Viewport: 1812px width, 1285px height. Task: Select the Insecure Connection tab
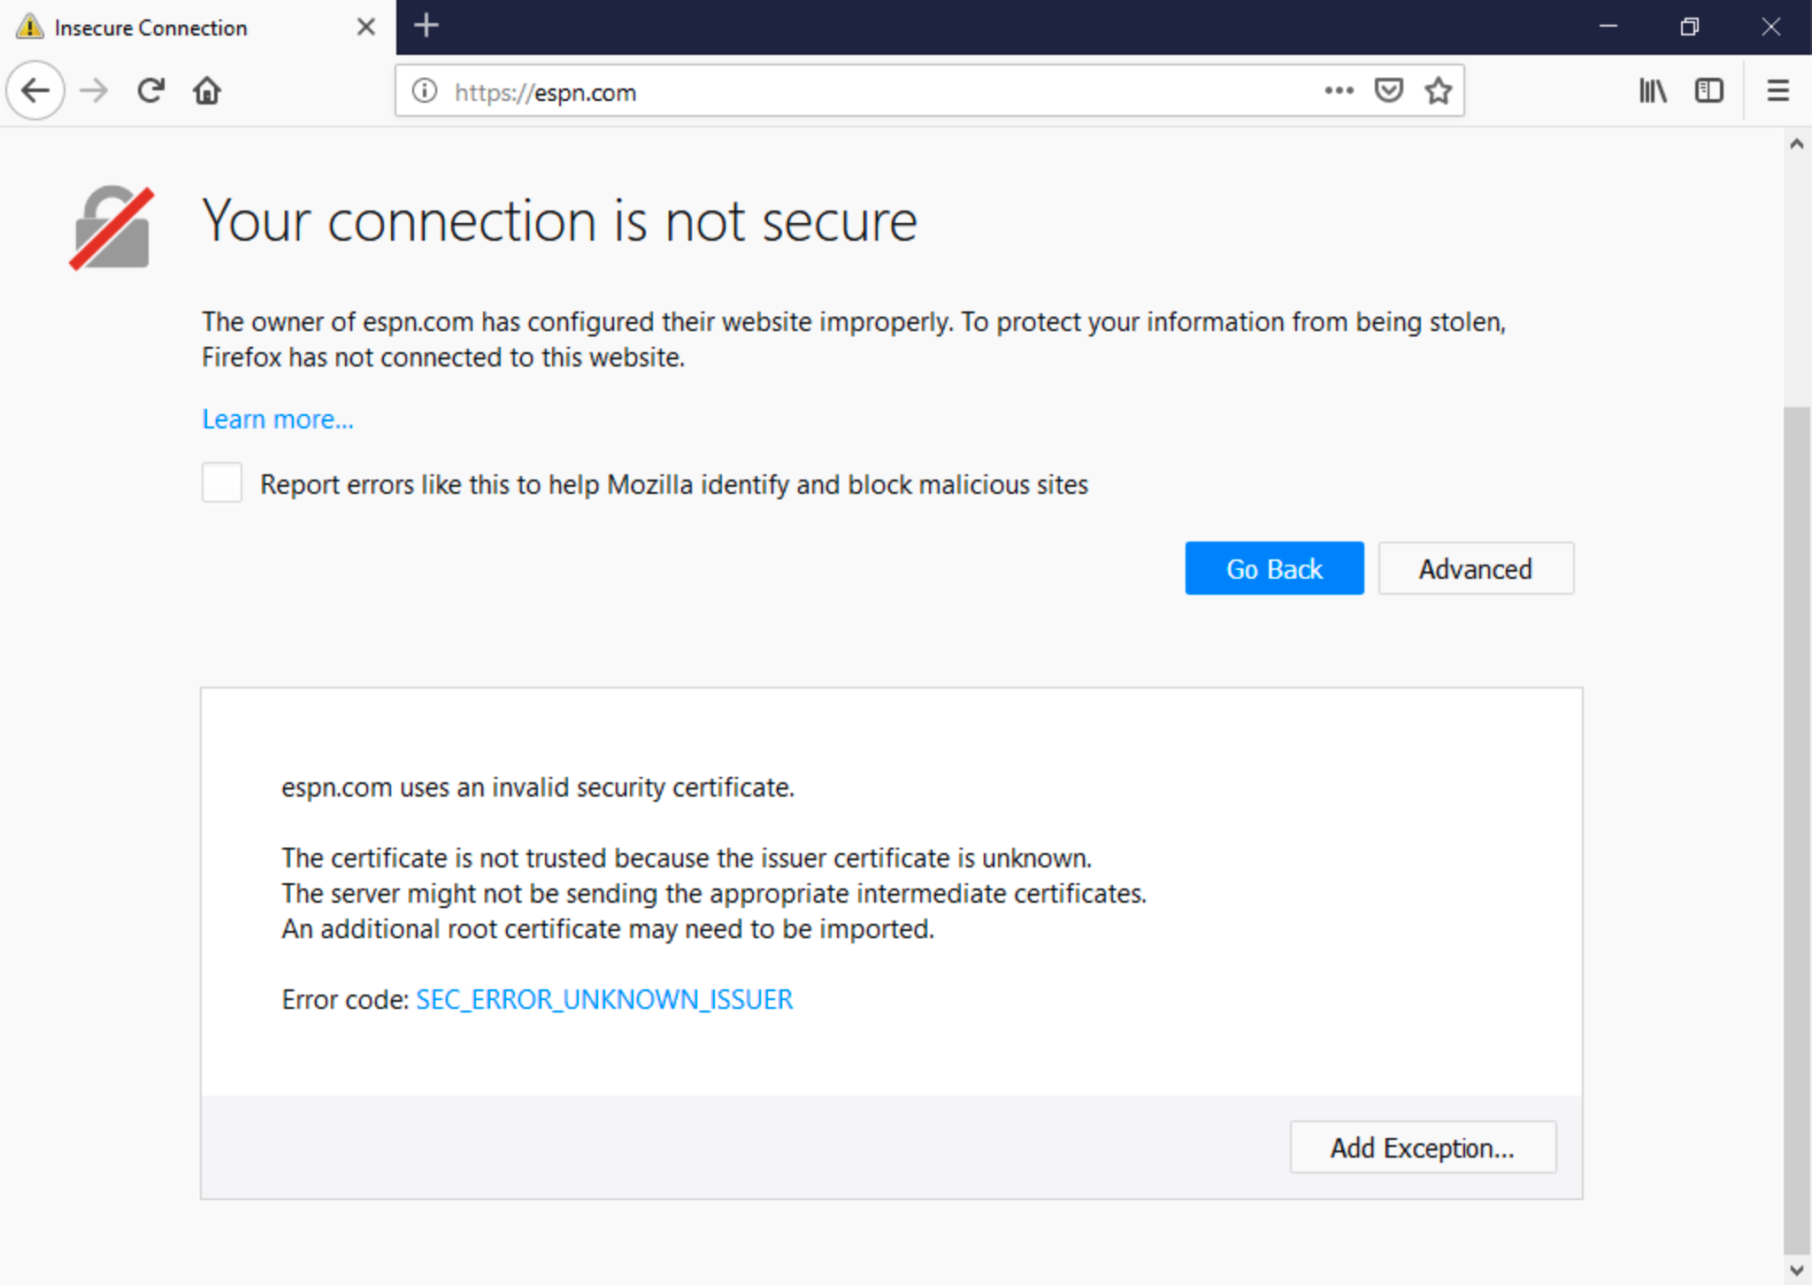(x=198, y=27)
